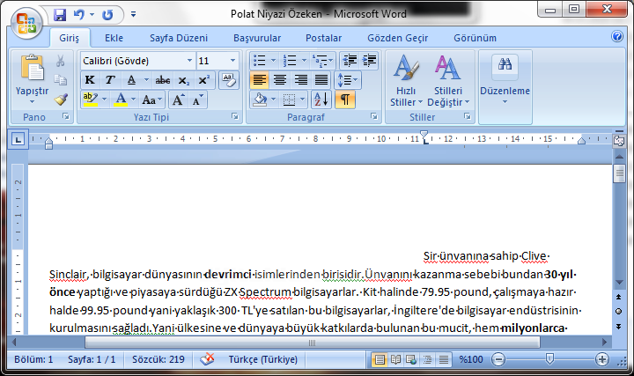Grow the font size

178,100
